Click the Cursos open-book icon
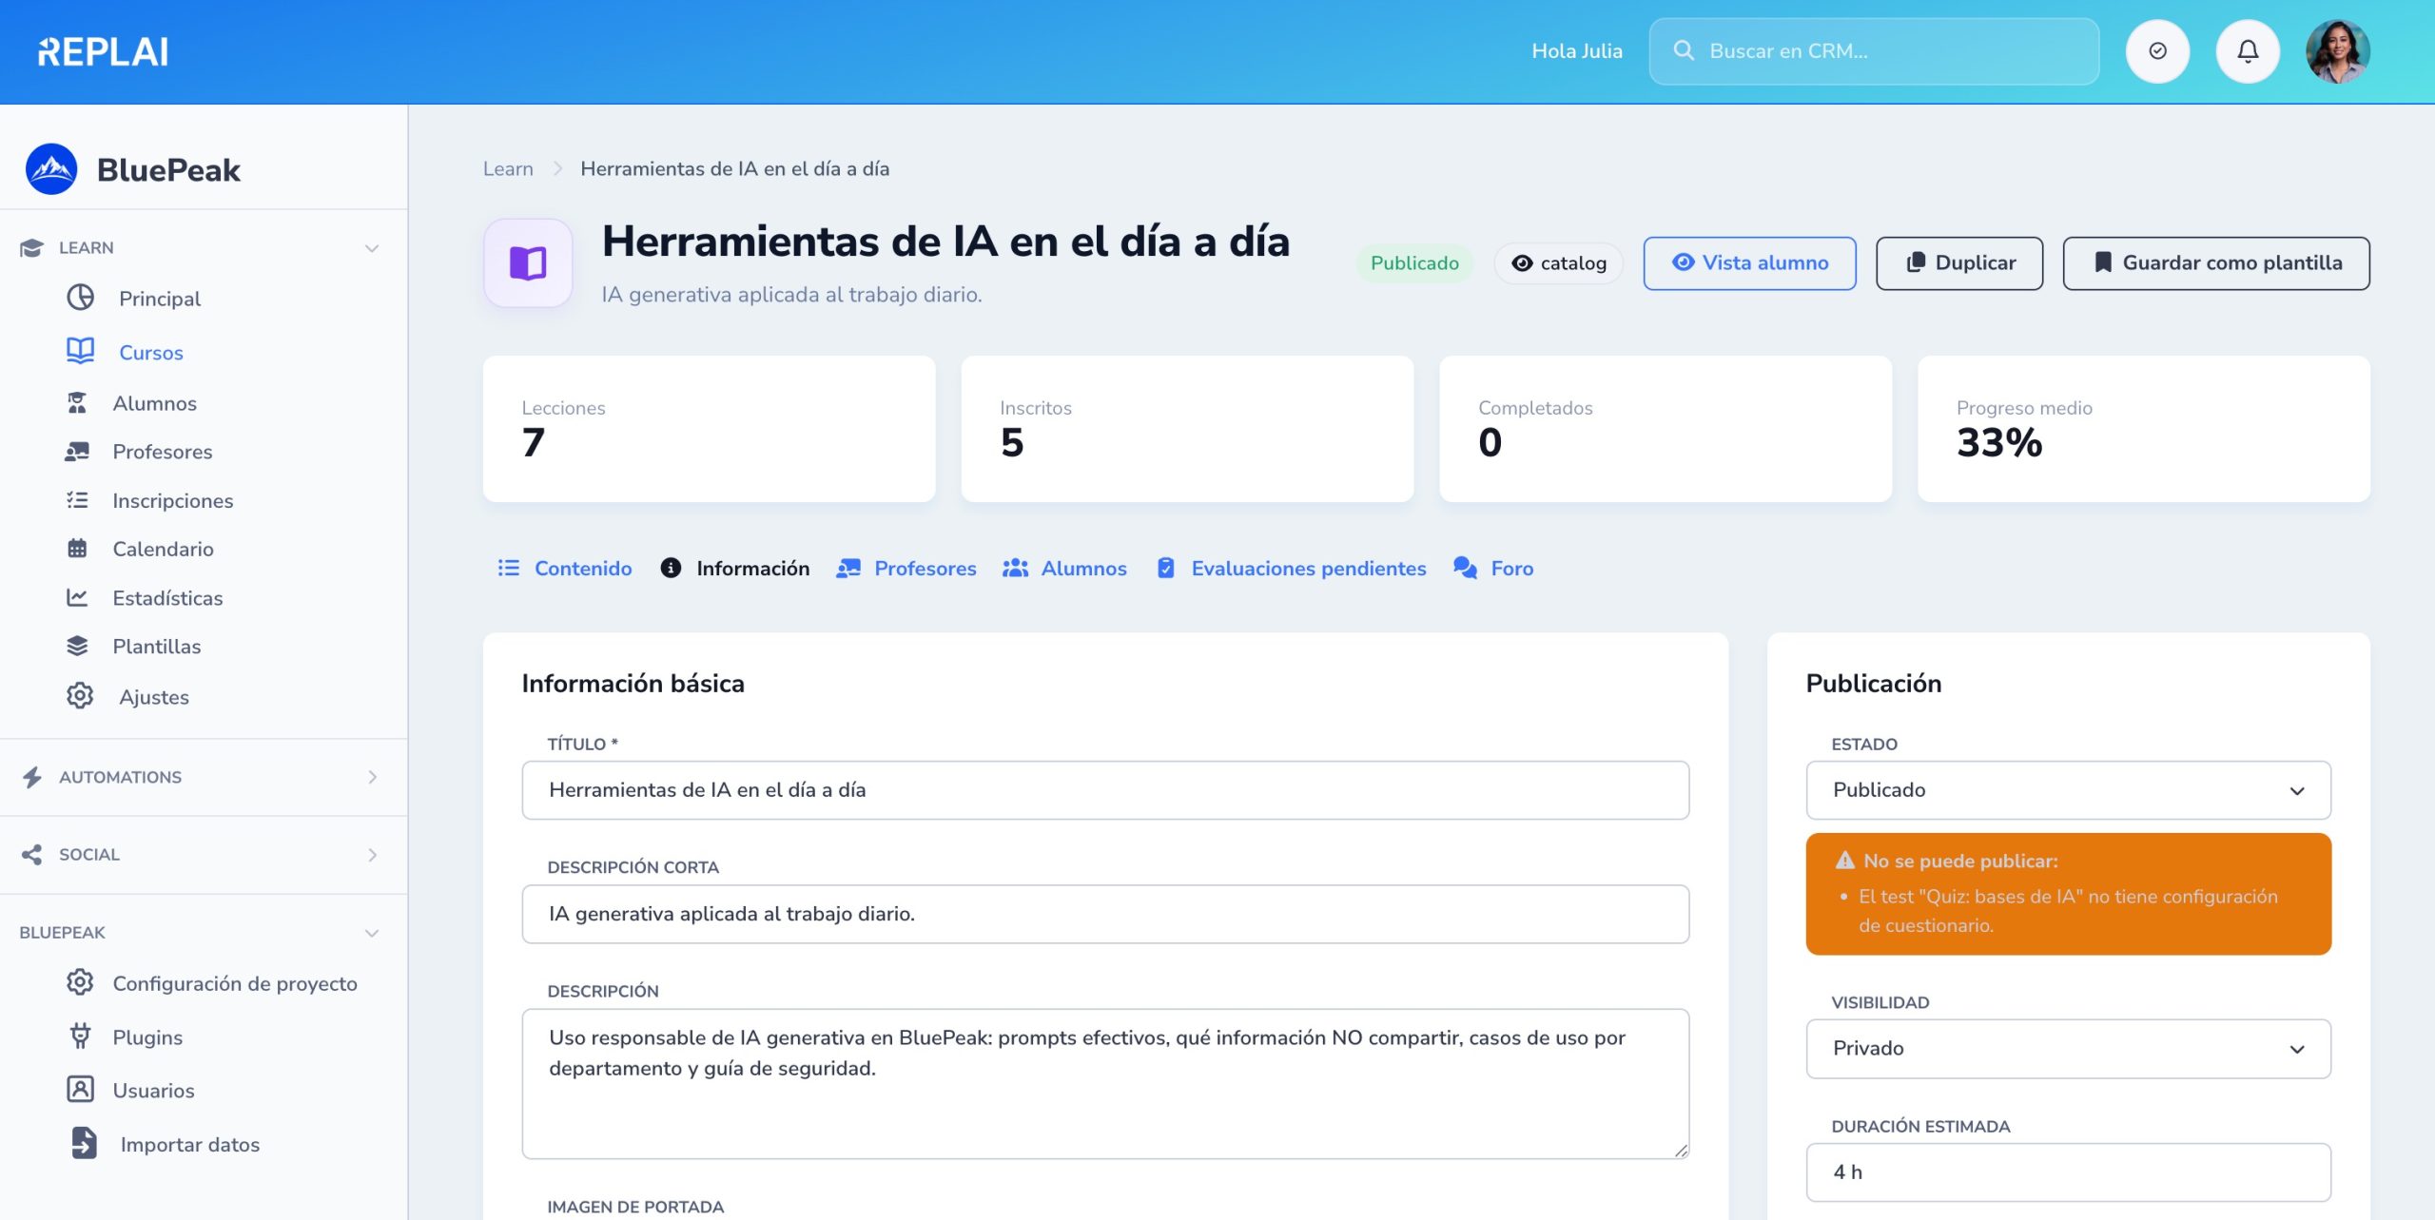This screenshot has height=1220, width=2435. (x=80, y=351)
